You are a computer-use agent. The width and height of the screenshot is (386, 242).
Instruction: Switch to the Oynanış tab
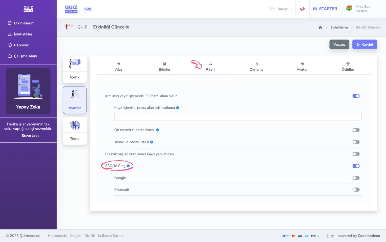pyautogui.click(x=256, y=67)
